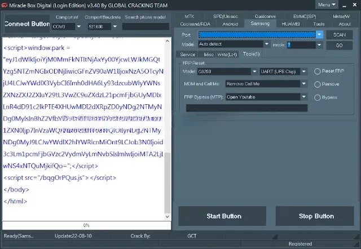Click the Stop Button
This screenshot has height=249, width=361.
[x=315, y=216]
